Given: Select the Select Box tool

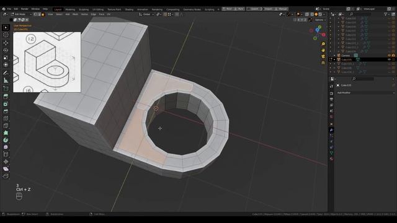Looking at the screenshot, I should pos(6,27).
